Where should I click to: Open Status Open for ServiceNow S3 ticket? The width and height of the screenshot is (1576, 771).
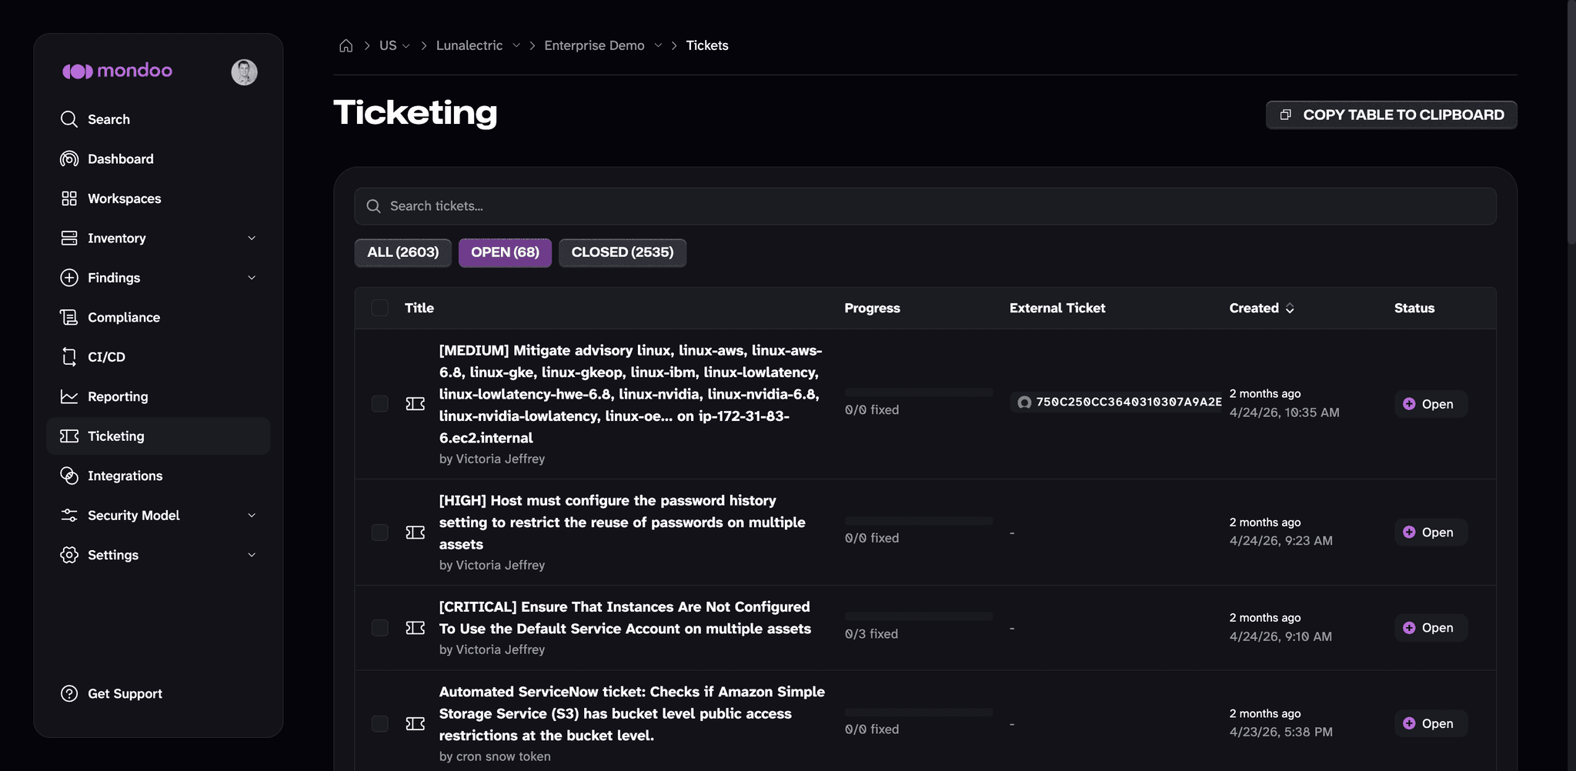1431,723
